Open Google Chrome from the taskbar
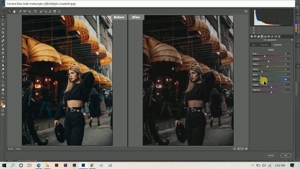This screenshot has height=169, width=300. (x=92, y=165)
